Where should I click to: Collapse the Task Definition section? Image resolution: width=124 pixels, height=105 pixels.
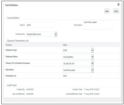[x=6, y=18]
